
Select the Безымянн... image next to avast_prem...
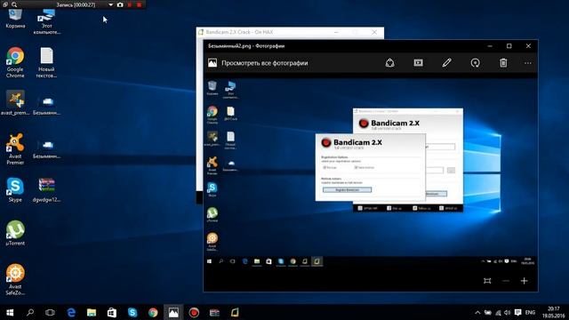46,105
